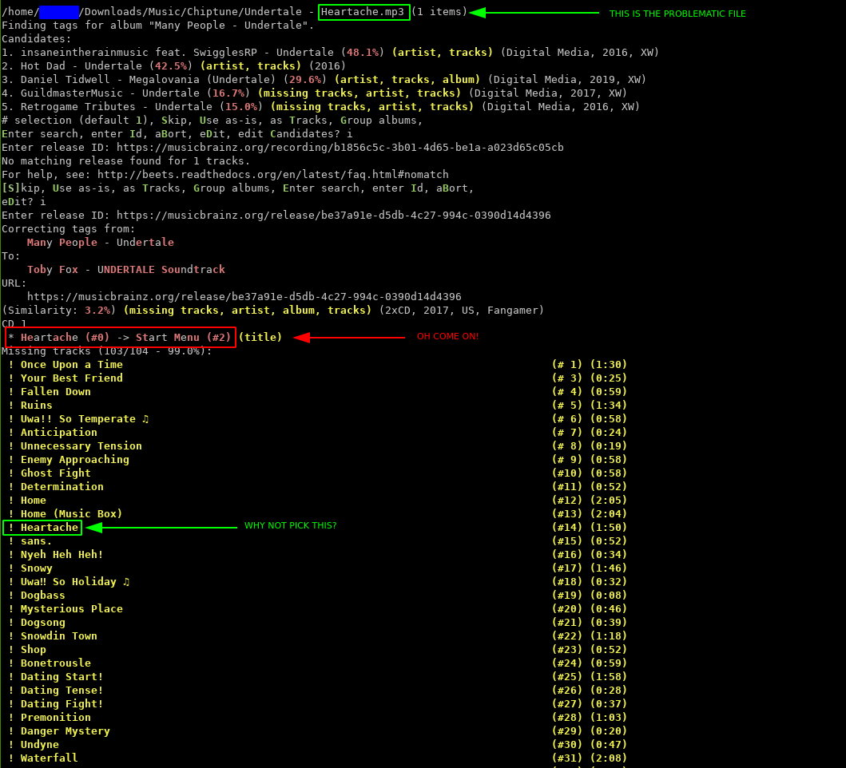The image size is (846, 768).
Task: Click the missing track 'Dating Fight!'
Action: pos(62,704)
